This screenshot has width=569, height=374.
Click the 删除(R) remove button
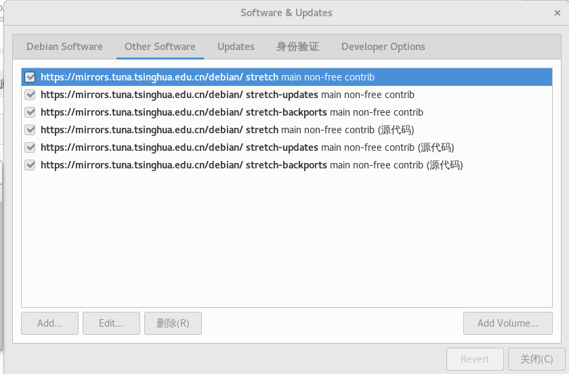point(173,323)
